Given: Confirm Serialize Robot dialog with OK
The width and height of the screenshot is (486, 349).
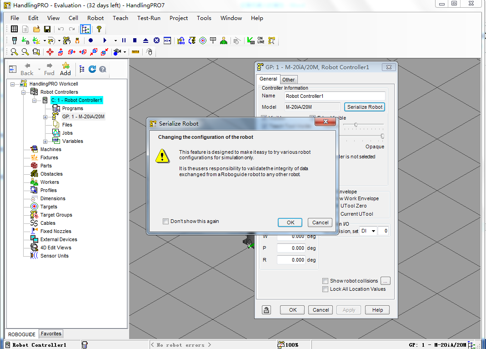Looking at the screenshot, I should pos(290,223).
